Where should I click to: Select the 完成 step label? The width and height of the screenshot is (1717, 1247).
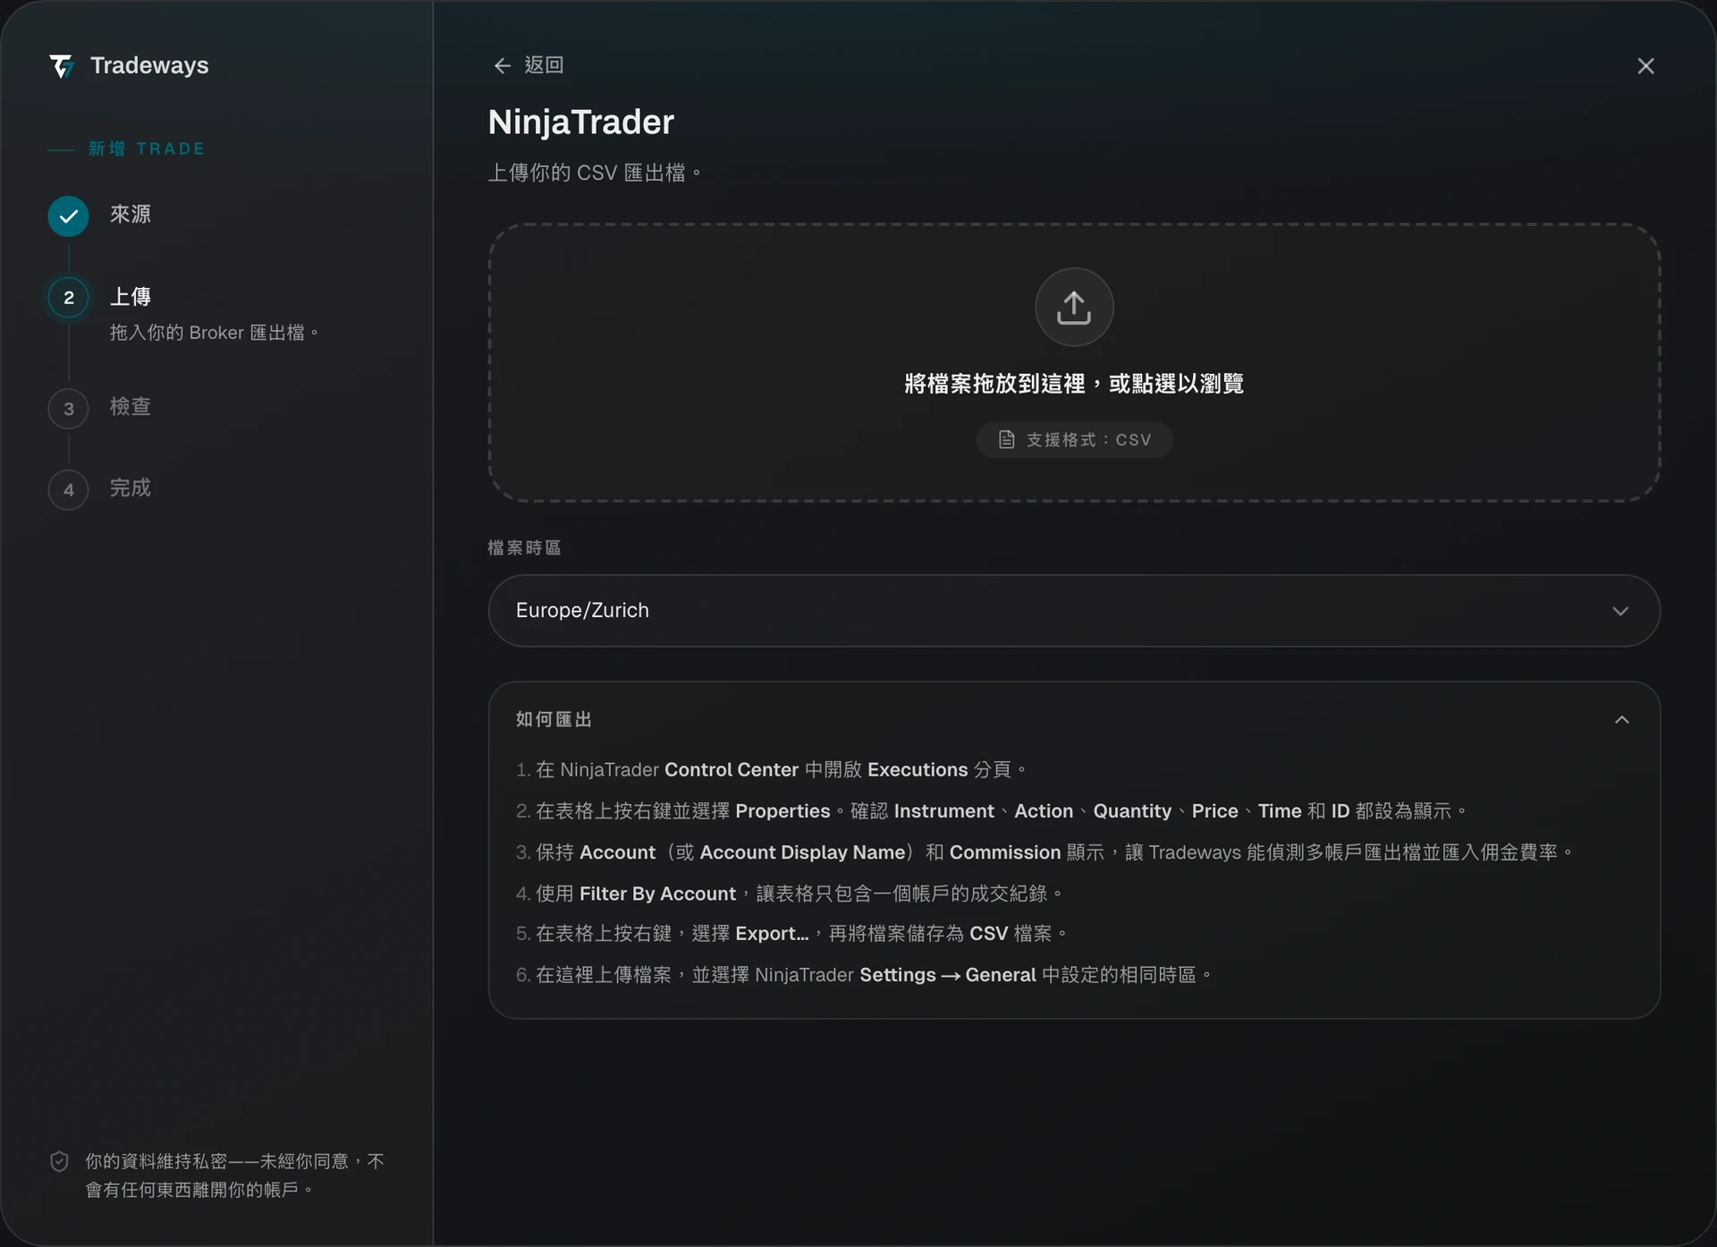(x=131, y=488)
